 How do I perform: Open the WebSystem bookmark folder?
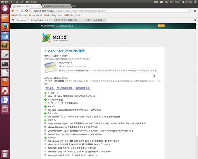pyautogui.click(x=19, y=15)
